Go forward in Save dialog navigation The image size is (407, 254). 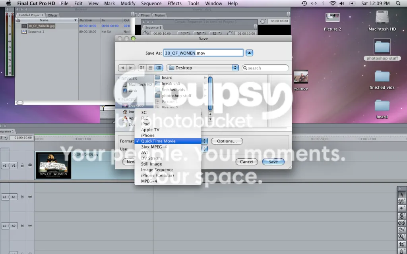(131, 67)
